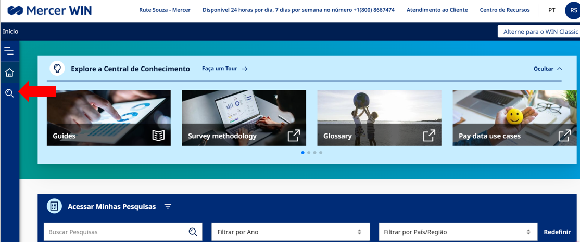Viewport: 580px width, 242px height.
Task: Click the Home icon in sidebar
Action: coord(9,73)
